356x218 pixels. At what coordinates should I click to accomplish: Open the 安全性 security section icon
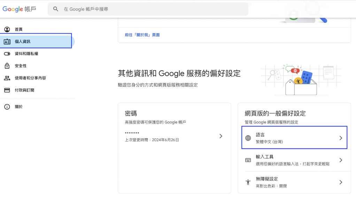[8, 66]
